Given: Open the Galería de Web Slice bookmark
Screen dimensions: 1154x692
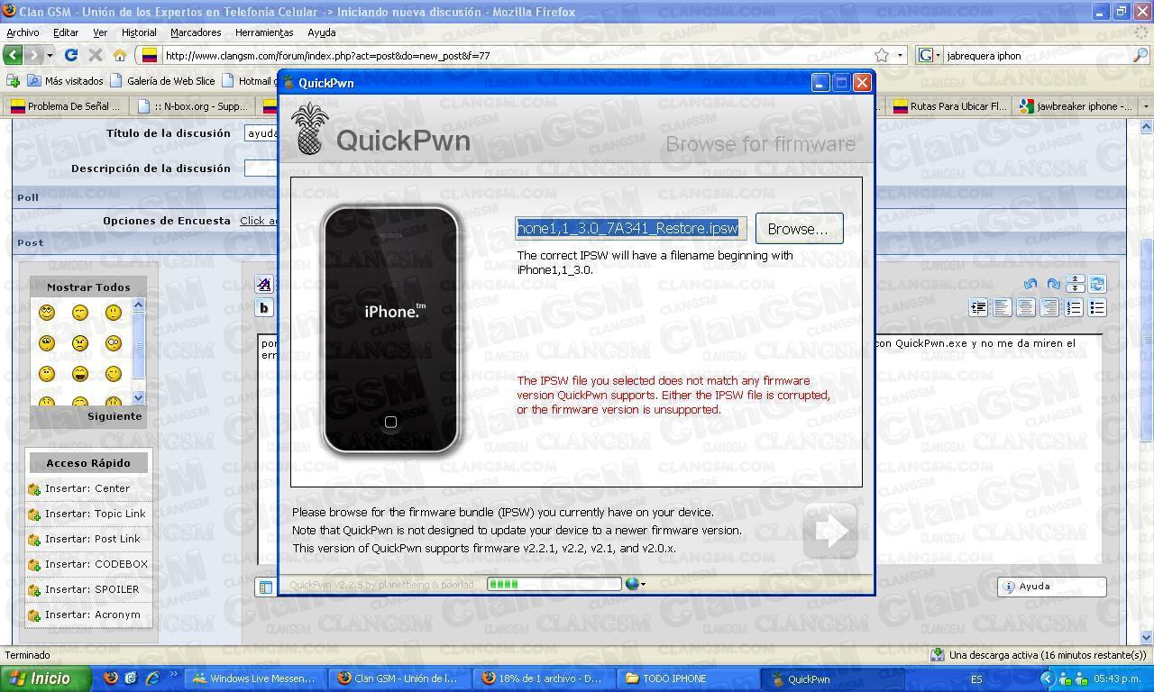Looking at the screenshot, I should [162, 80].
